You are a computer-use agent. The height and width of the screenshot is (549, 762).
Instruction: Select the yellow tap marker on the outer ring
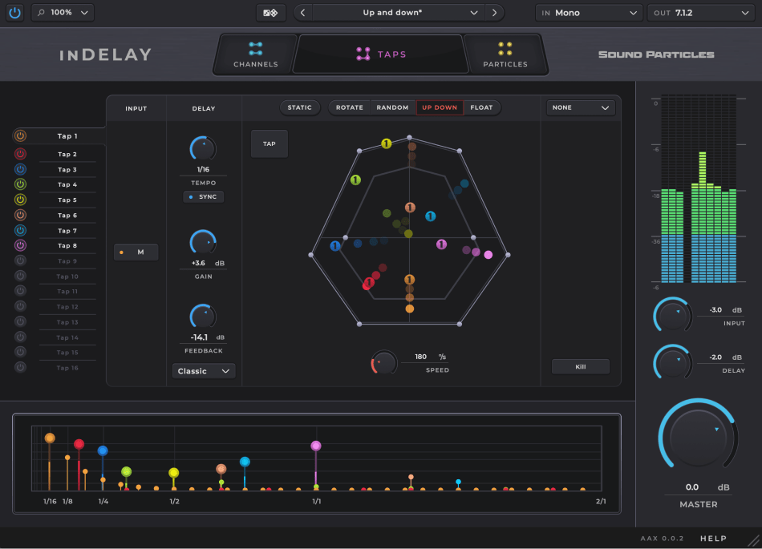click(x=387, y=143)
